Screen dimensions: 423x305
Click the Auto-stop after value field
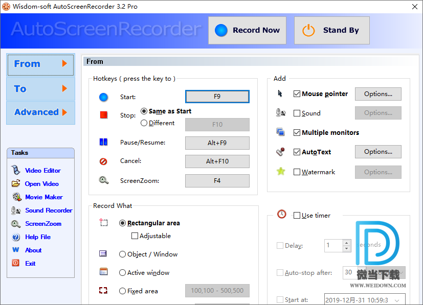point(350,272)
